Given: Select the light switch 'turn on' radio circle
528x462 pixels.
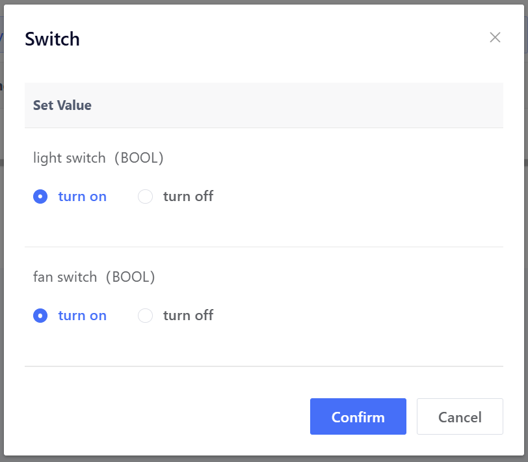Looking at the screenshot, I should tap(40, 197).
